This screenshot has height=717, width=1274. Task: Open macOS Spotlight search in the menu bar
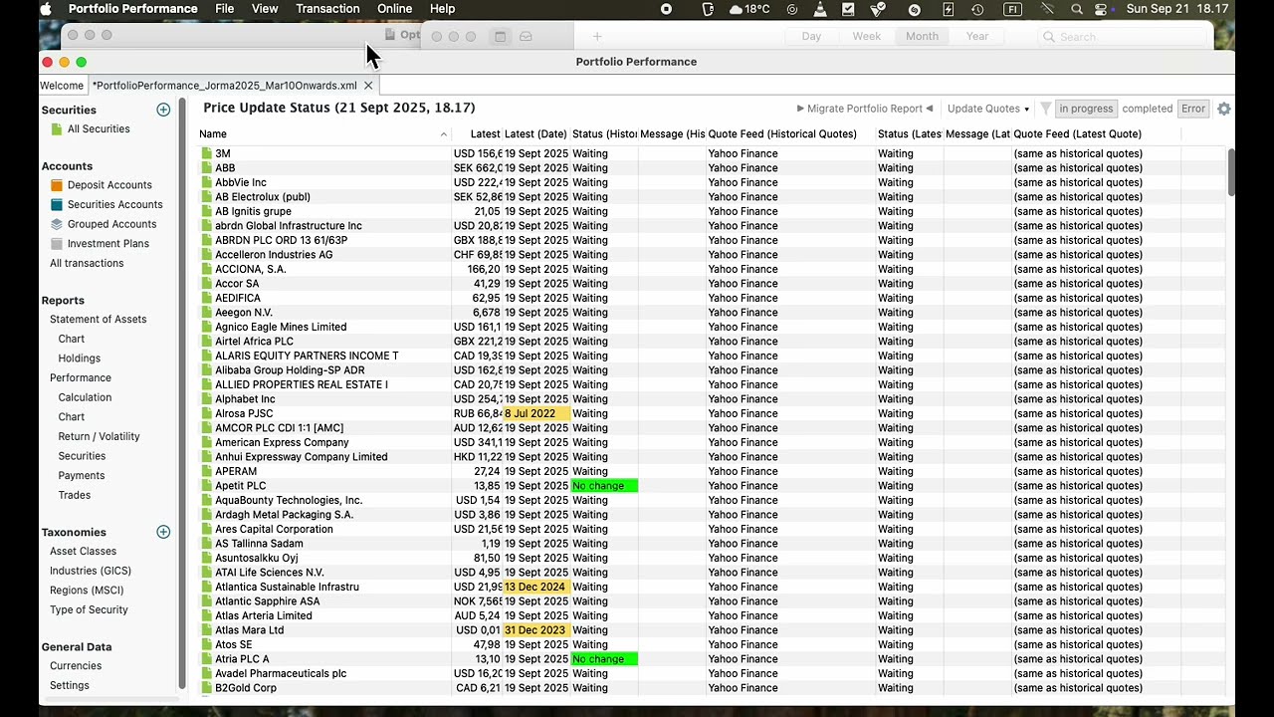point(1077,9)
